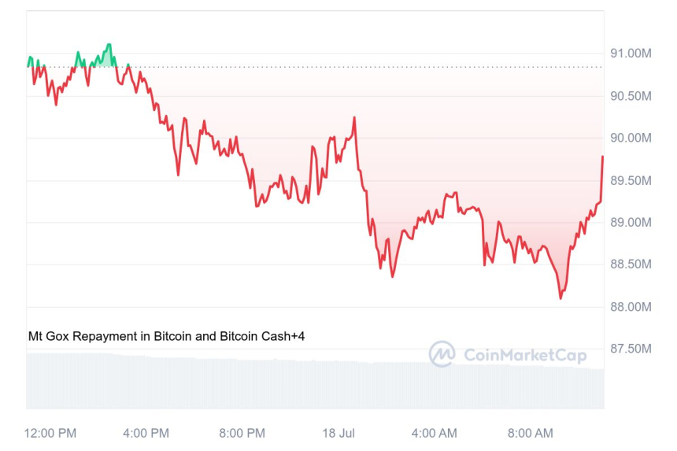Click the 8:00 AM time label
Screen dimensions: 677x451
point(530,433)
